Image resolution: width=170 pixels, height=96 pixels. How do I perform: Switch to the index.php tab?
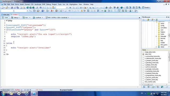click(x=5, y=15)
